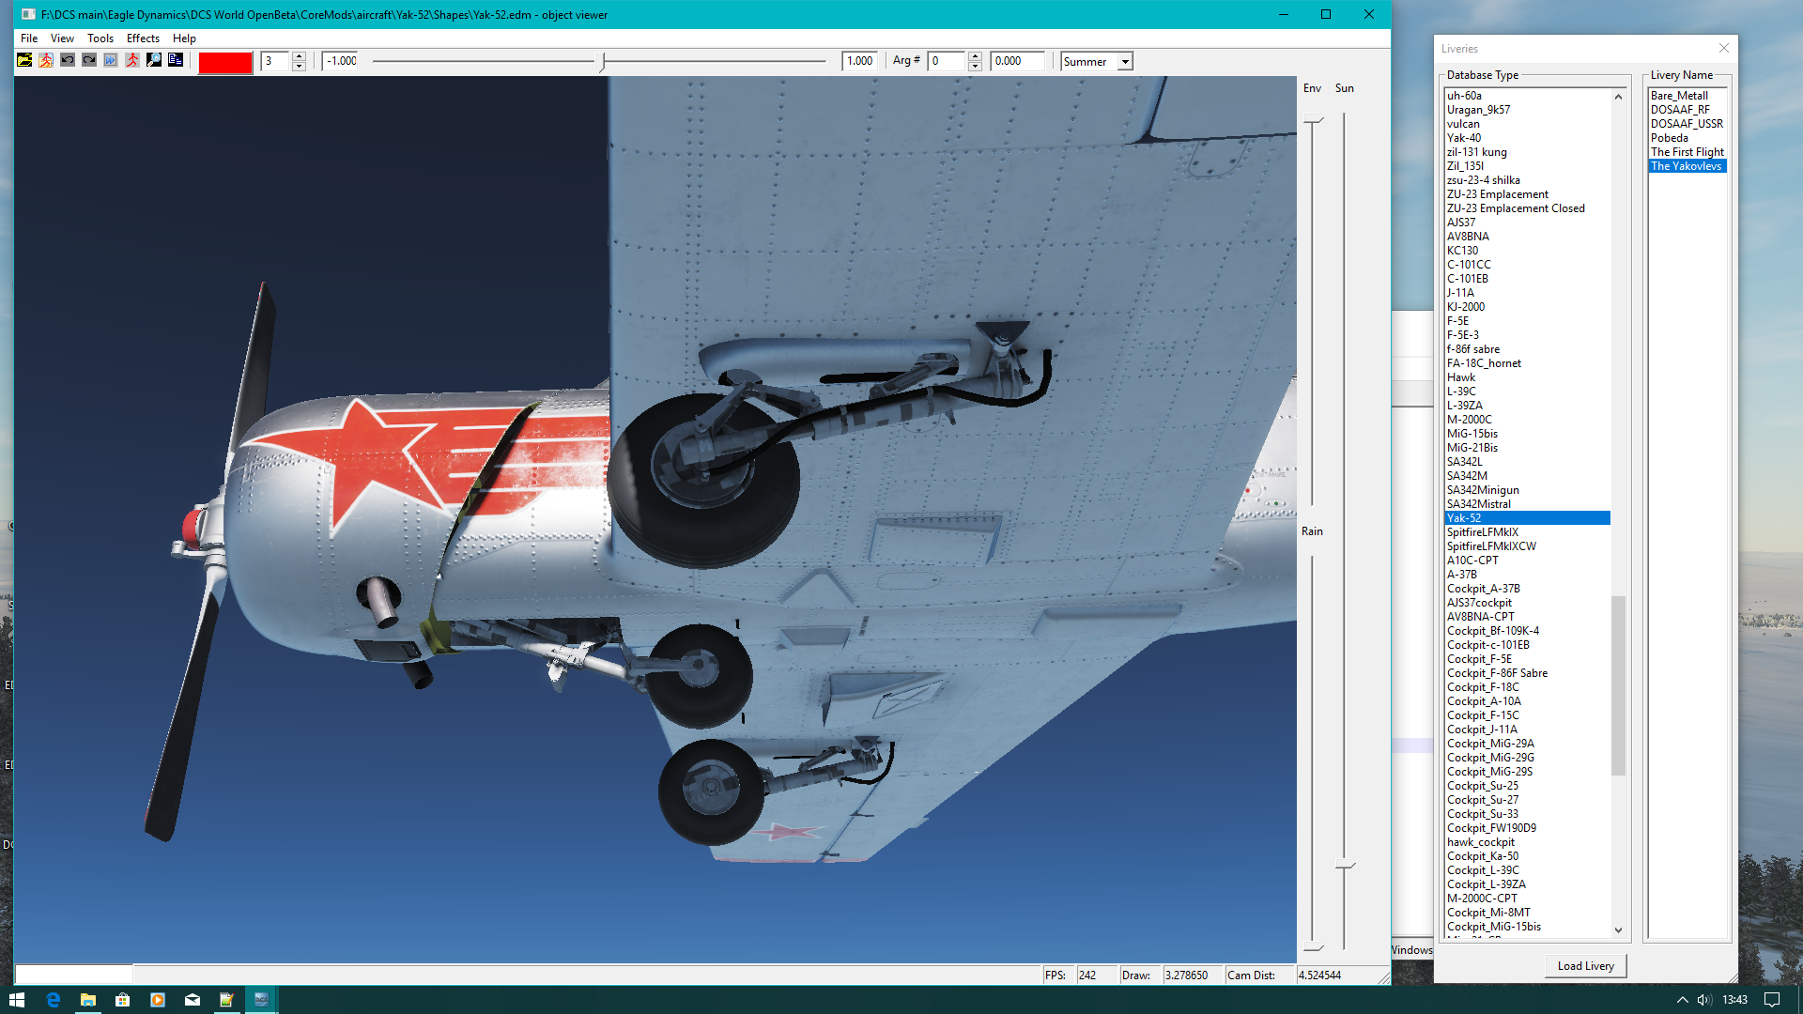1803x1014 pixels.
Task: Click the Database Type list scrollbar thumb
Action: [x=1618, y=685]
